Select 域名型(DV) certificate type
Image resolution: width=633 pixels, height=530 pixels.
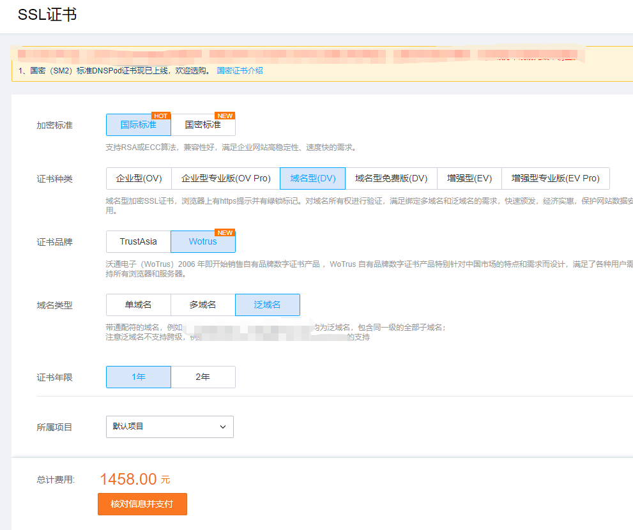click(312, 179)
